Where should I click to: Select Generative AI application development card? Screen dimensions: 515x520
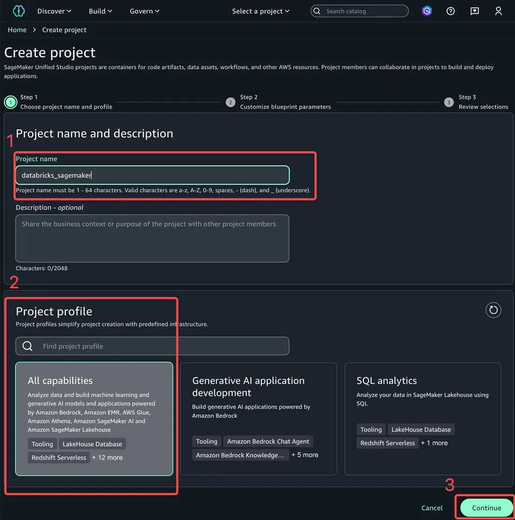click(x=258, y=419)
